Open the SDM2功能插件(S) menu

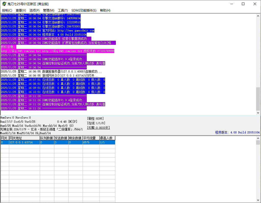[84, 10]
